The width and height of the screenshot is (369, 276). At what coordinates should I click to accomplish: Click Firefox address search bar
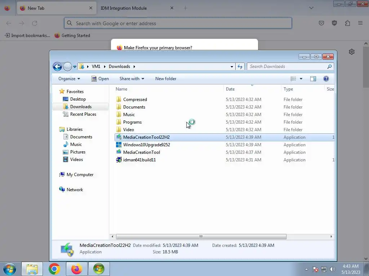point(178,23)
